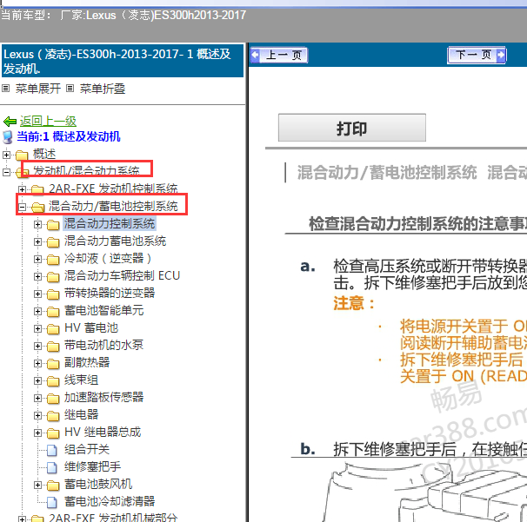Expand the 混合动力车辆控制 ECU node
Screen dimensions: 527x522
pos(37,276)
